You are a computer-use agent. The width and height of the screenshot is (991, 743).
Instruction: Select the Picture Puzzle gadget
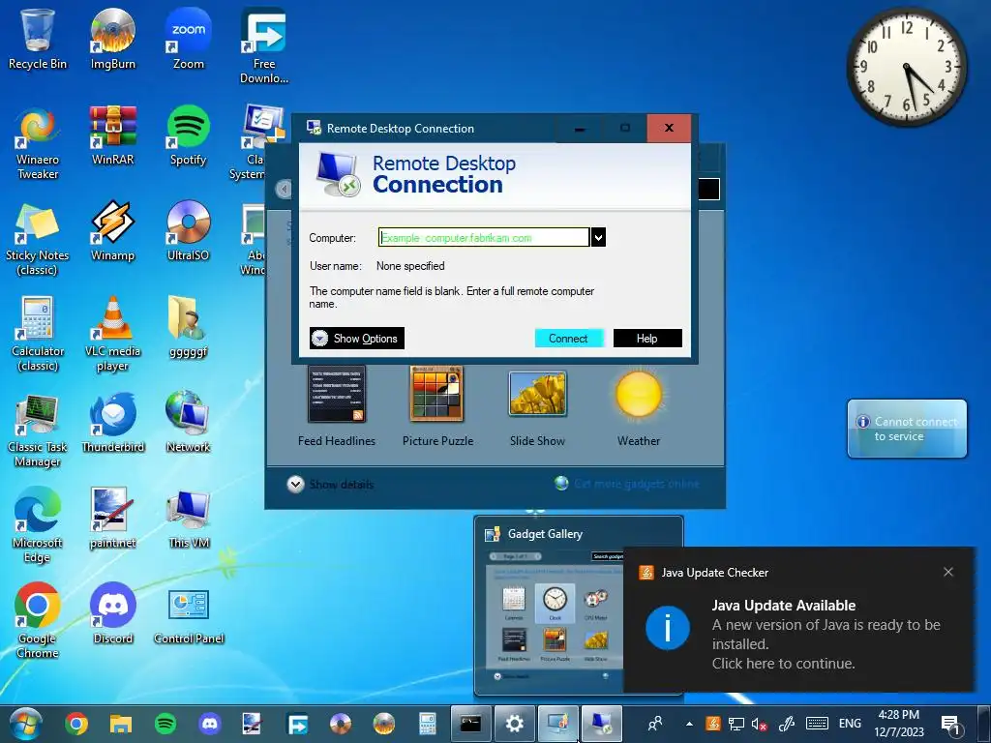(x=437, y=405)
